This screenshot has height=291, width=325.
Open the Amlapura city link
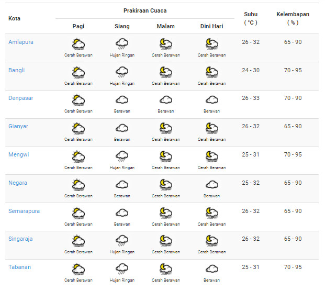coord(21,42)
